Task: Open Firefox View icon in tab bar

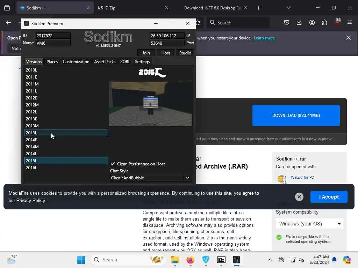Action: point(7,8)
